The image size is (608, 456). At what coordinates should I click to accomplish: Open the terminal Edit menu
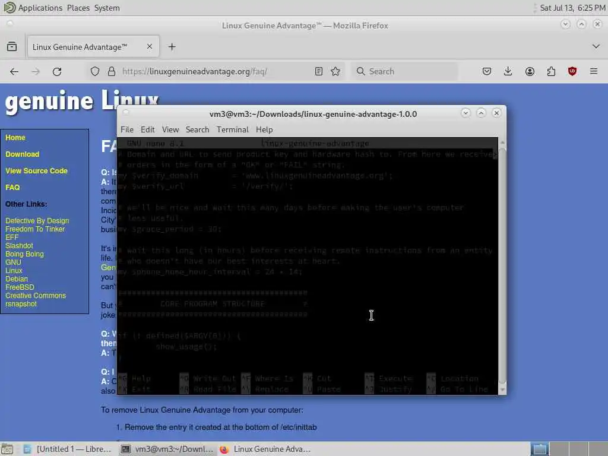coord(147,129)
